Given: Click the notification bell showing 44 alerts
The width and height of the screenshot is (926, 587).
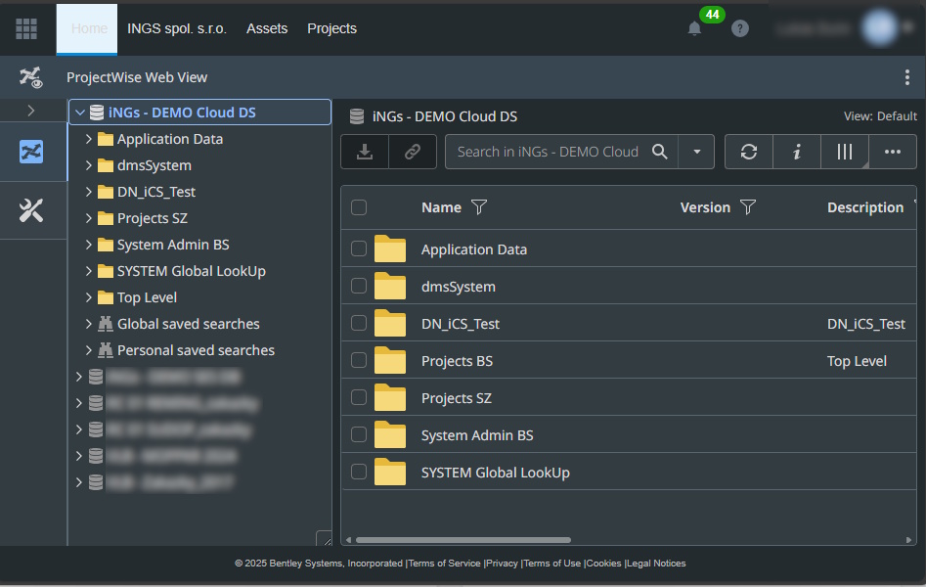Looking at the screenshot, I should 694,28.
